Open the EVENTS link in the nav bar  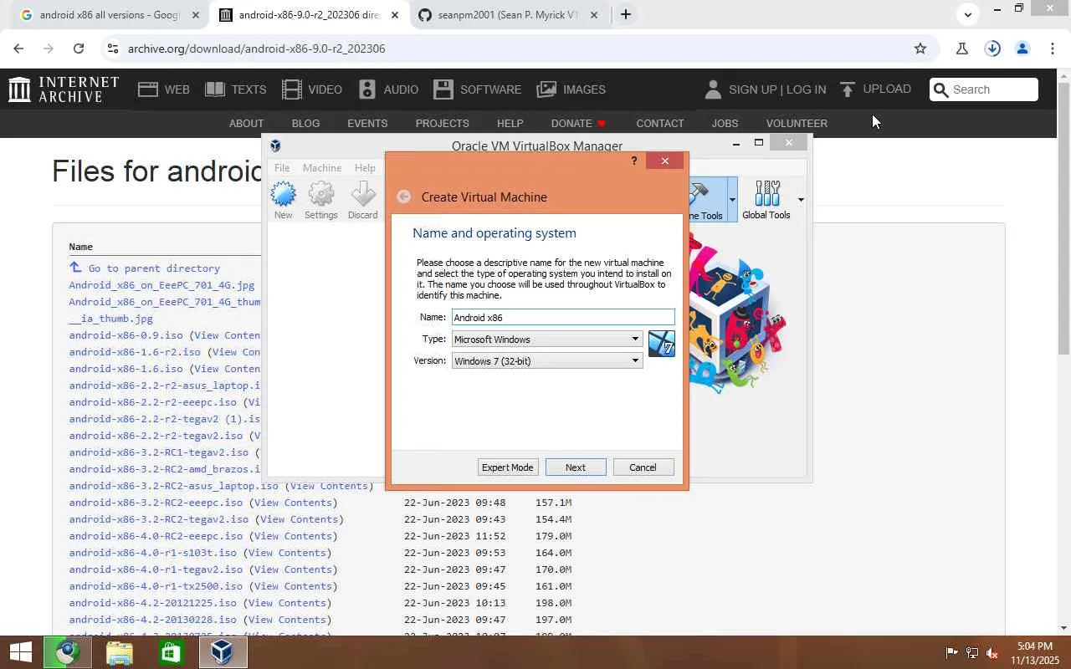367,123
